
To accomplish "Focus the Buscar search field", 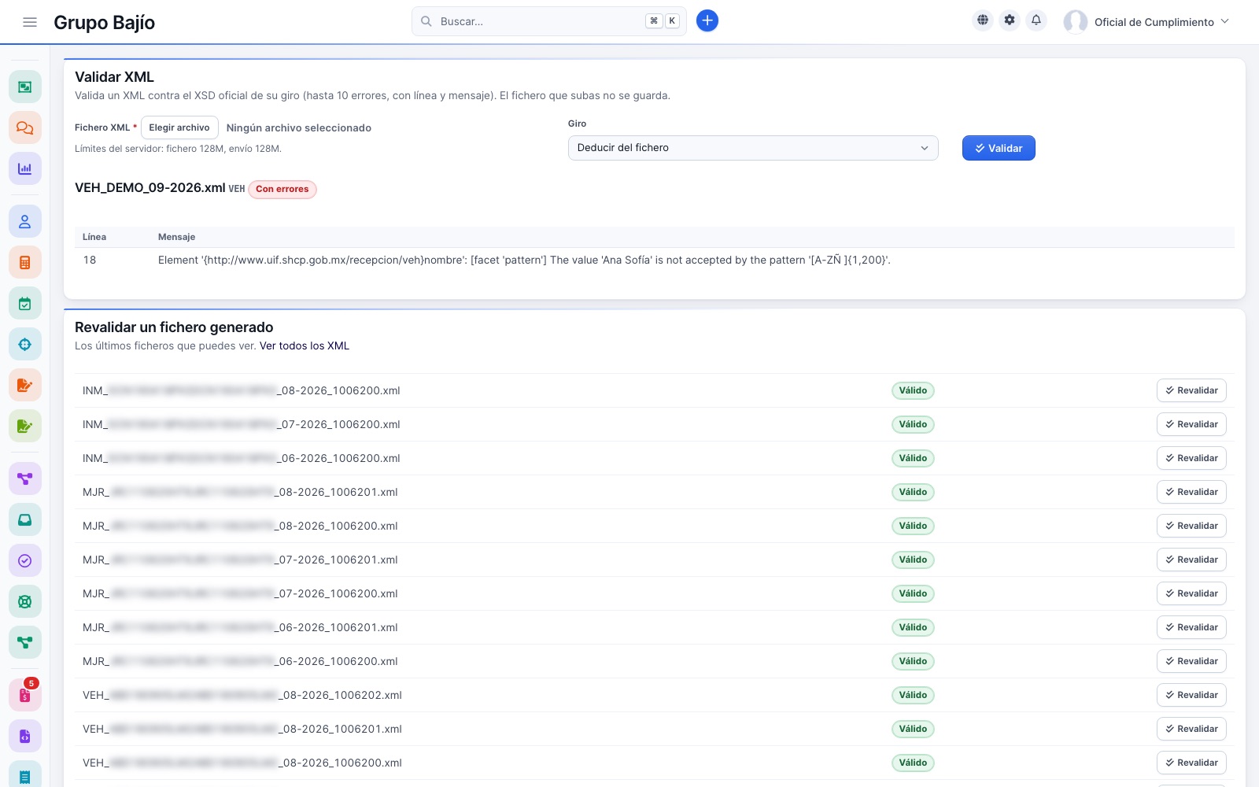I will tap(549, 21).
